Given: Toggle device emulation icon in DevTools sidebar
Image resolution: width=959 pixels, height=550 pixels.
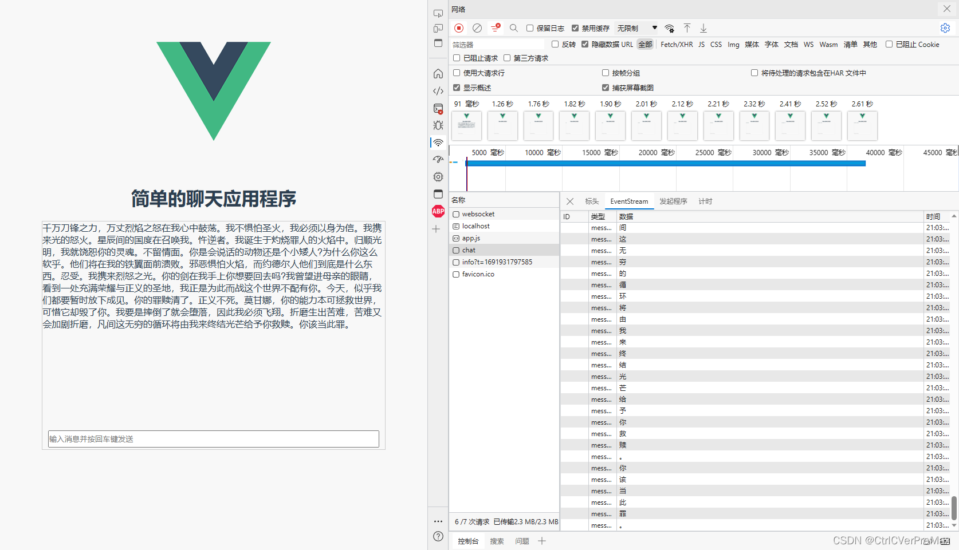Looking at the screenshot, I should (x=438, y=28).
